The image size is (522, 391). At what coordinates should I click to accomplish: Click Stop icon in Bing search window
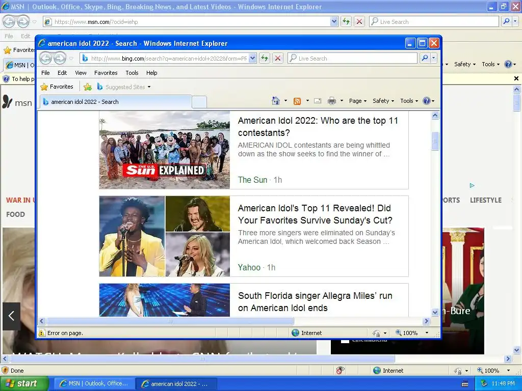point(278,58)
